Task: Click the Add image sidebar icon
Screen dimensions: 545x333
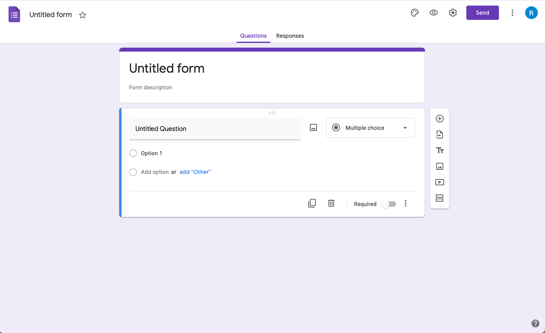Action: [x=439, y=166]
